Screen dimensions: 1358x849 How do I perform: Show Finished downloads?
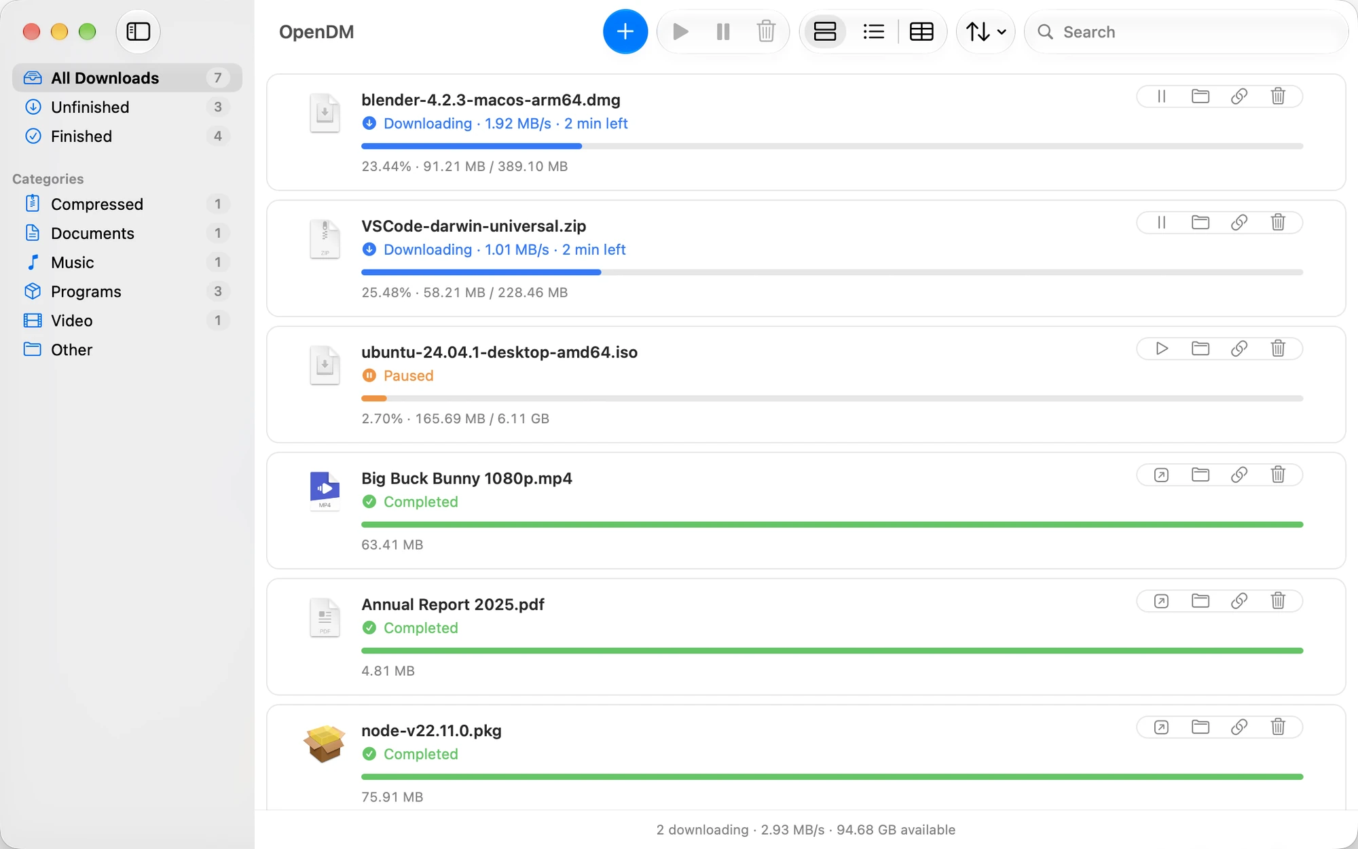(127, 136)
